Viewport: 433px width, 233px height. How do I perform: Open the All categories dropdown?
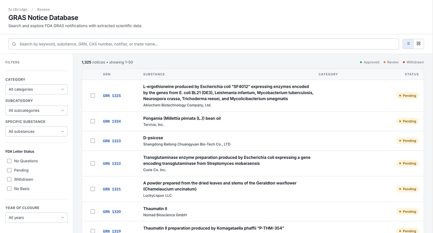(x=36, y=89)
